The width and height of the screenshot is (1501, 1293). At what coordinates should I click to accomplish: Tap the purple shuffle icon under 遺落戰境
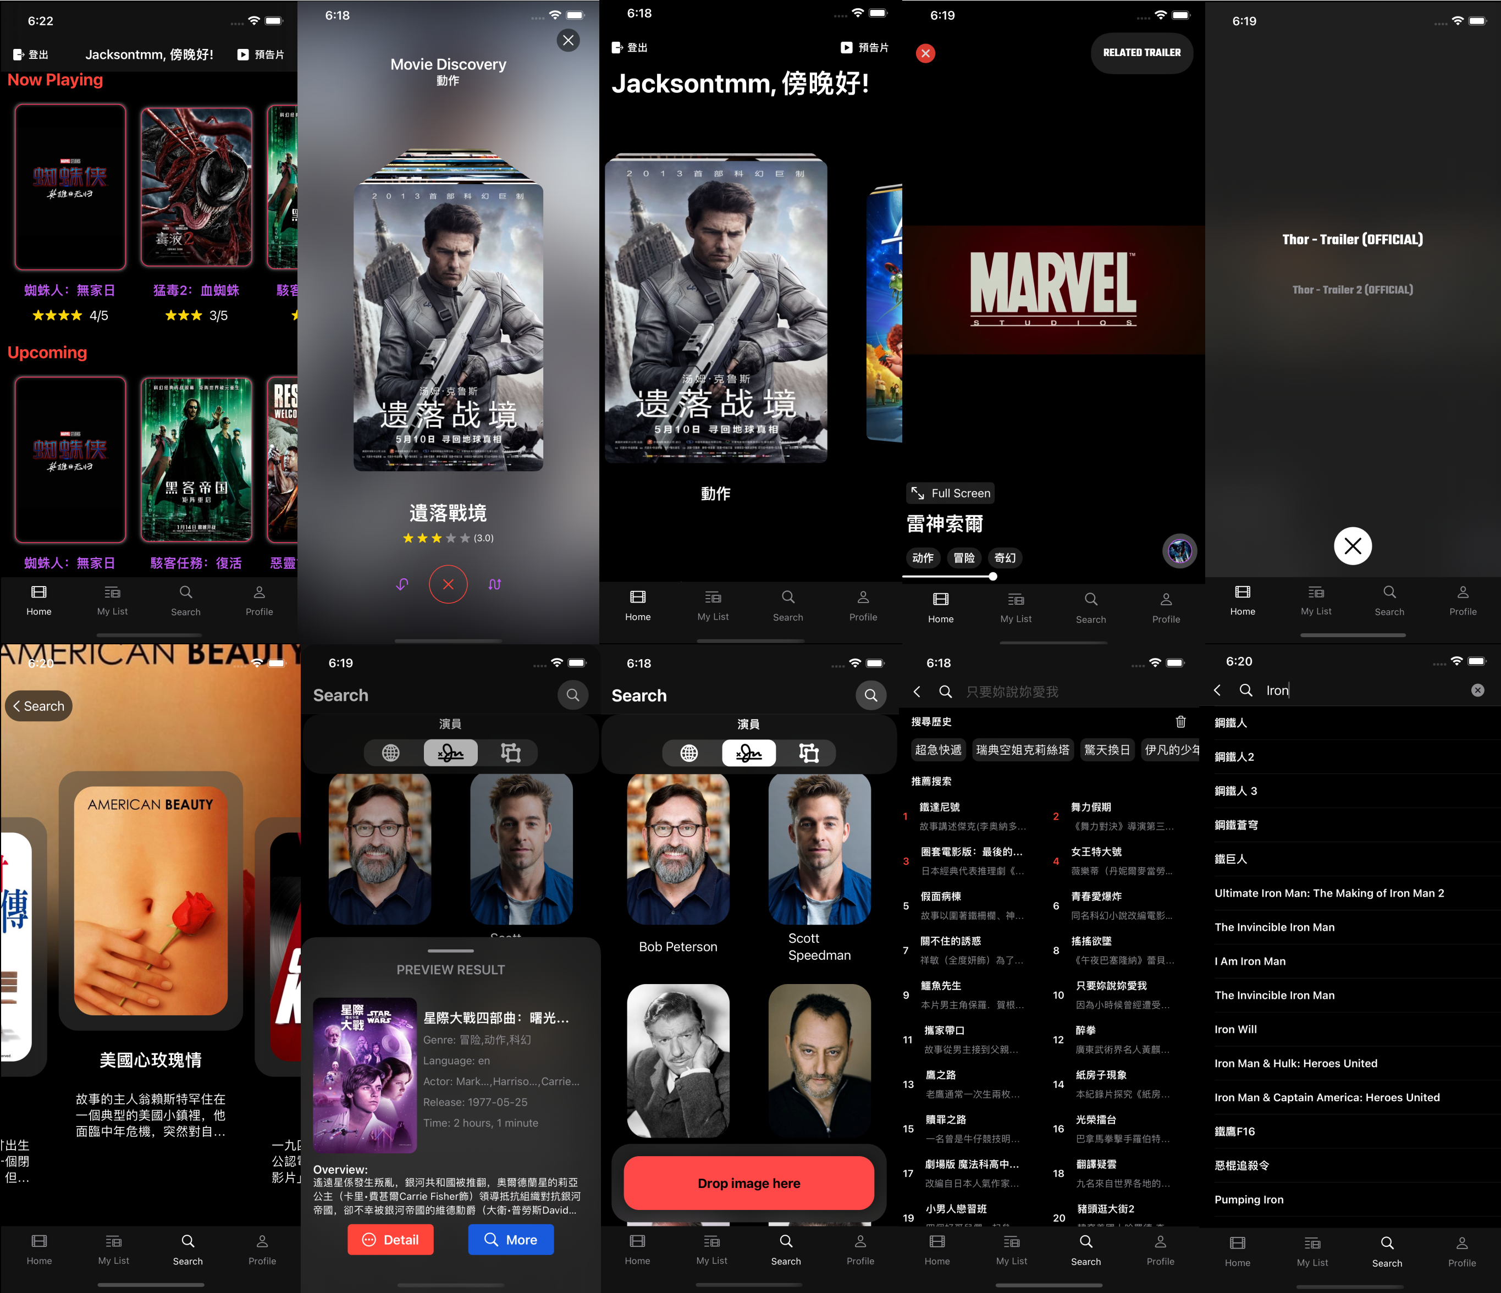point(495,584)
